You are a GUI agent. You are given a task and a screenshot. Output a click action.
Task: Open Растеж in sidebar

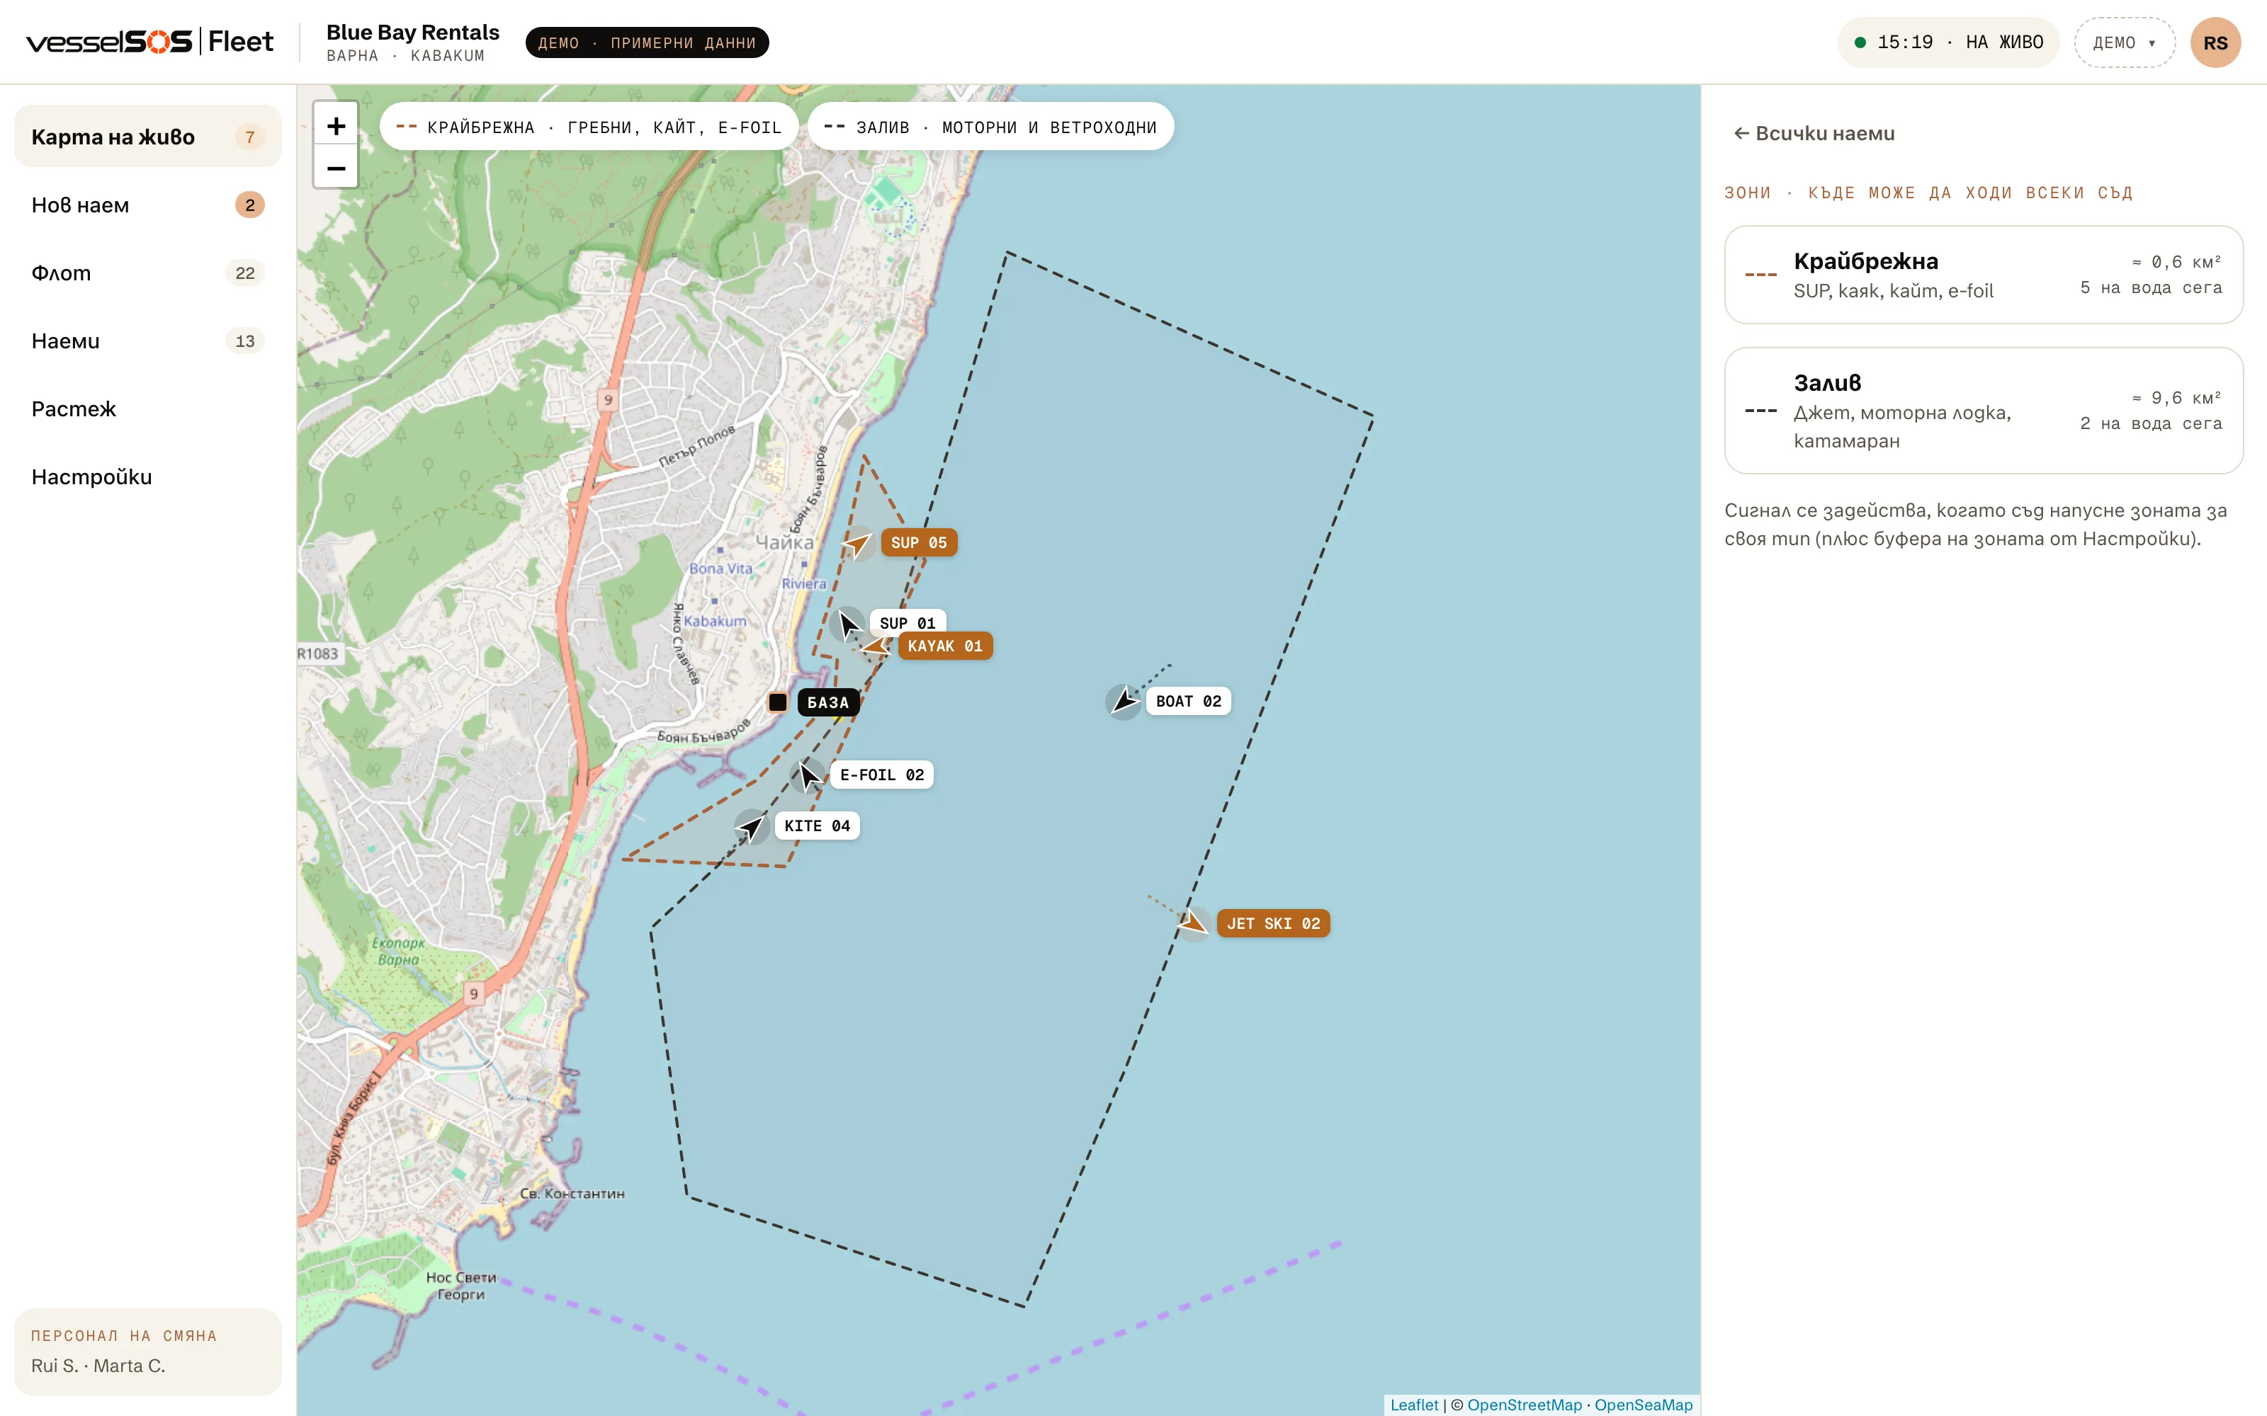tap(148, 409)
